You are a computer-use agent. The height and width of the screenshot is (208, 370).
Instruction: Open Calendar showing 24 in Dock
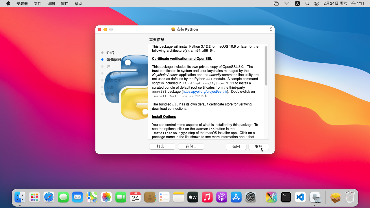pos(135,197)
